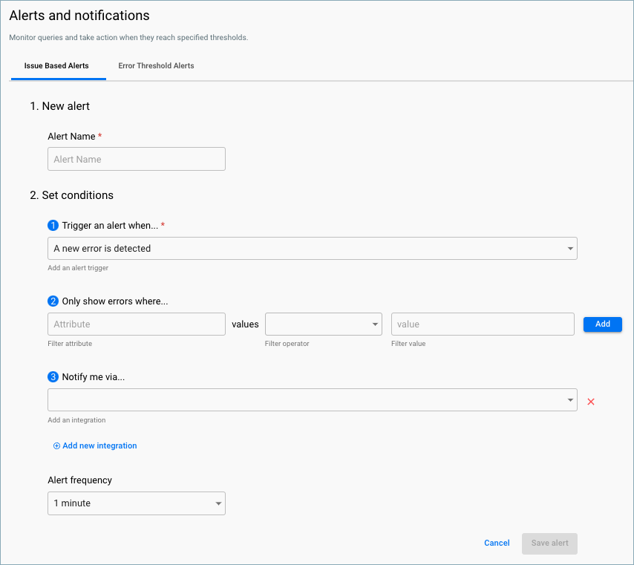Viewport: 634px width, 565px height.
Task: Remove the integration via red X icon
Action: tap(590, 401)
